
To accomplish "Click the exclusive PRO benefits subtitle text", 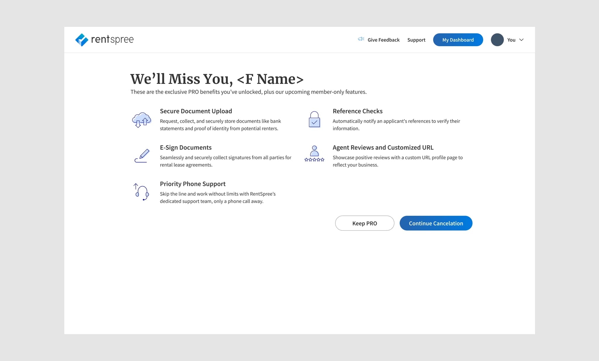I will (248, 92).
